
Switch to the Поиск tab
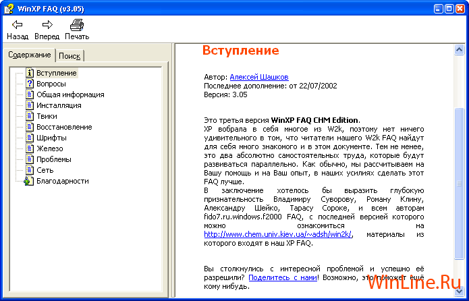[70, 56]
